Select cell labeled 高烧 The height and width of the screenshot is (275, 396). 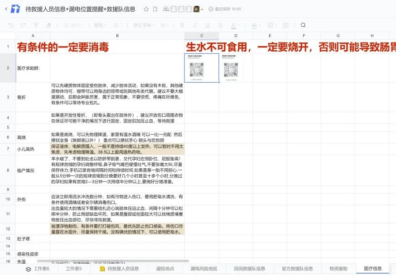[x=33, y=137]
